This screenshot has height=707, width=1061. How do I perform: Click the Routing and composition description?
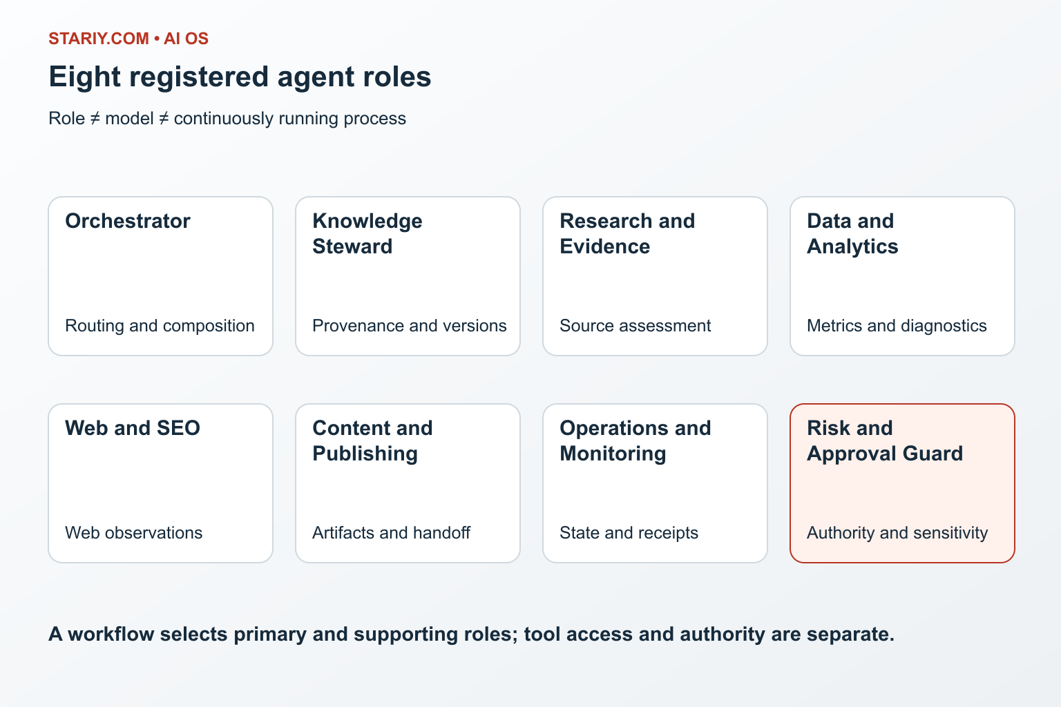(x=160, y=326)
